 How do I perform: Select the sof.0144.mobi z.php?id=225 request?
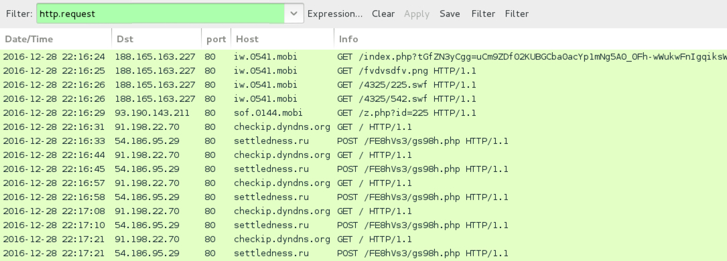pyautogui.click(x=363, y=113)
